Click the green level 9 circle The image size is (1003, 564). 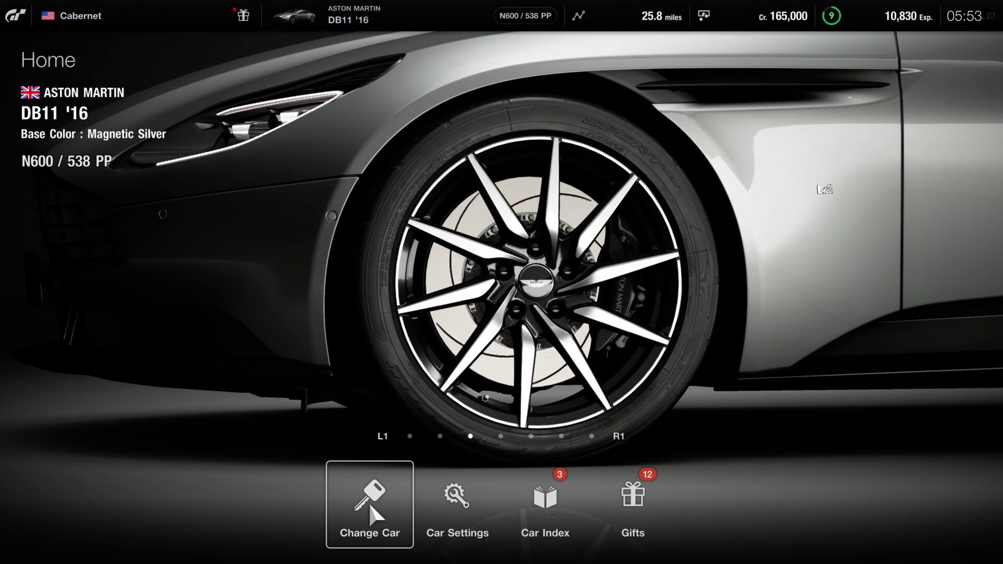pos(831,16)
